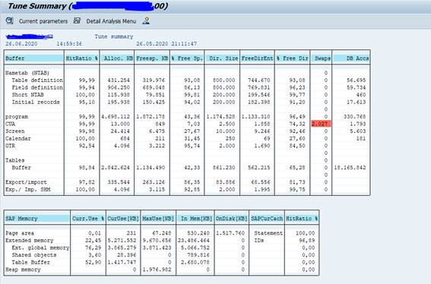Open Detail Analysis Menu

[x=111, y=21]
